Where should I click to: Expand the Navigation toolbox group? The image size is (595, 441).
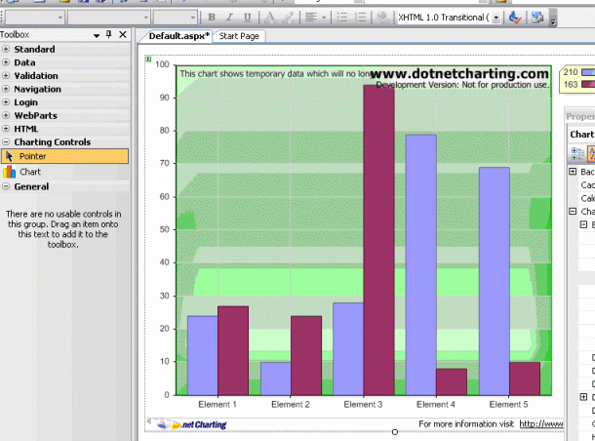(6, 89)
